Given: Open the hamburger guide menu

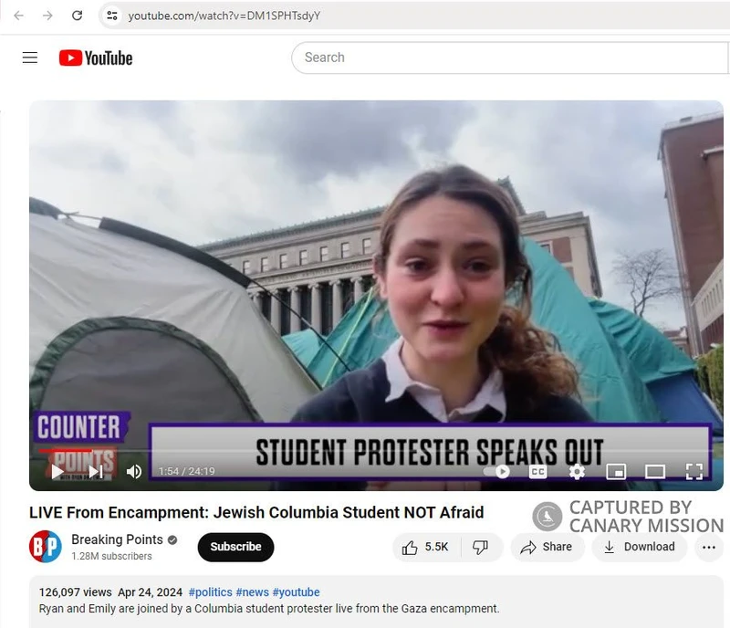Looking at the screenshot, I should click(x=30, y=58).
